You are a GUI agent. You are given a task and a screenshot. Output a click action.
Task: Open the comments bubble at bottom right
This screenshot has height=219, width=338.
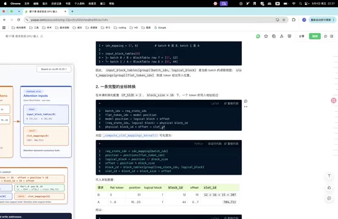(x=329, y=198)
